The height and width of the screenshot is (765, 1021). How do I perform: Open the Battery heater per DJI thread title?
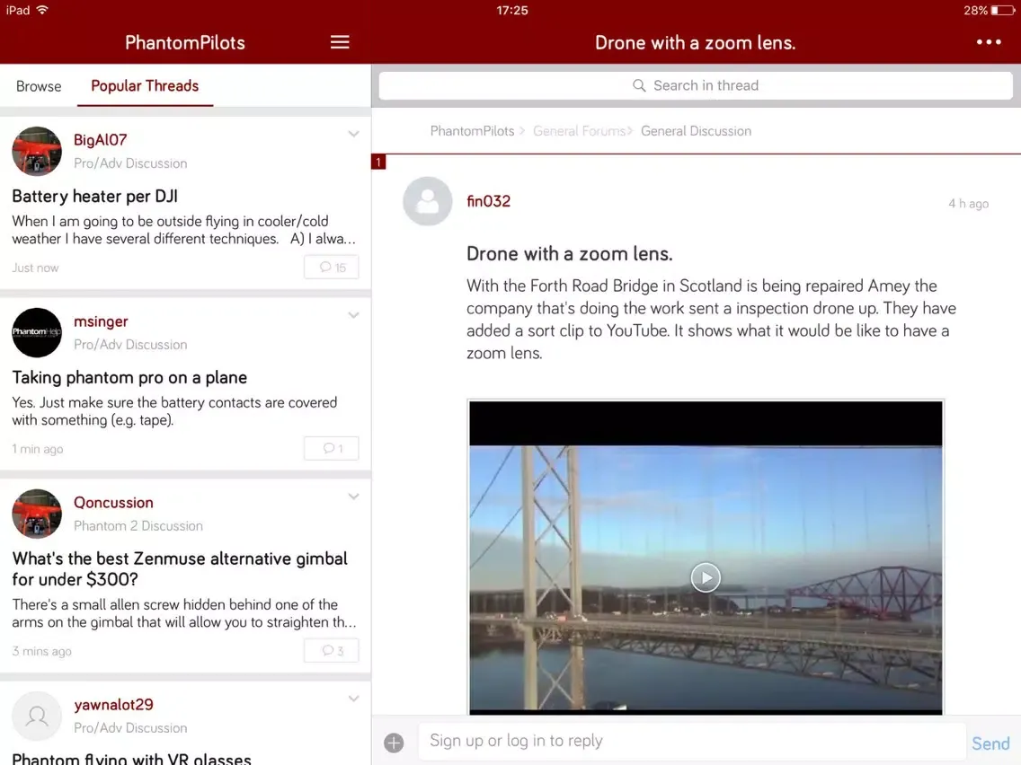tap(94, 196)
